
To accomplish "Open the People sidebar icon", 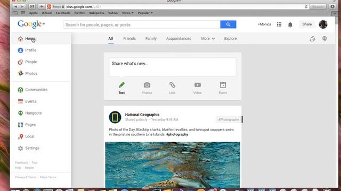I will point(20,62).
